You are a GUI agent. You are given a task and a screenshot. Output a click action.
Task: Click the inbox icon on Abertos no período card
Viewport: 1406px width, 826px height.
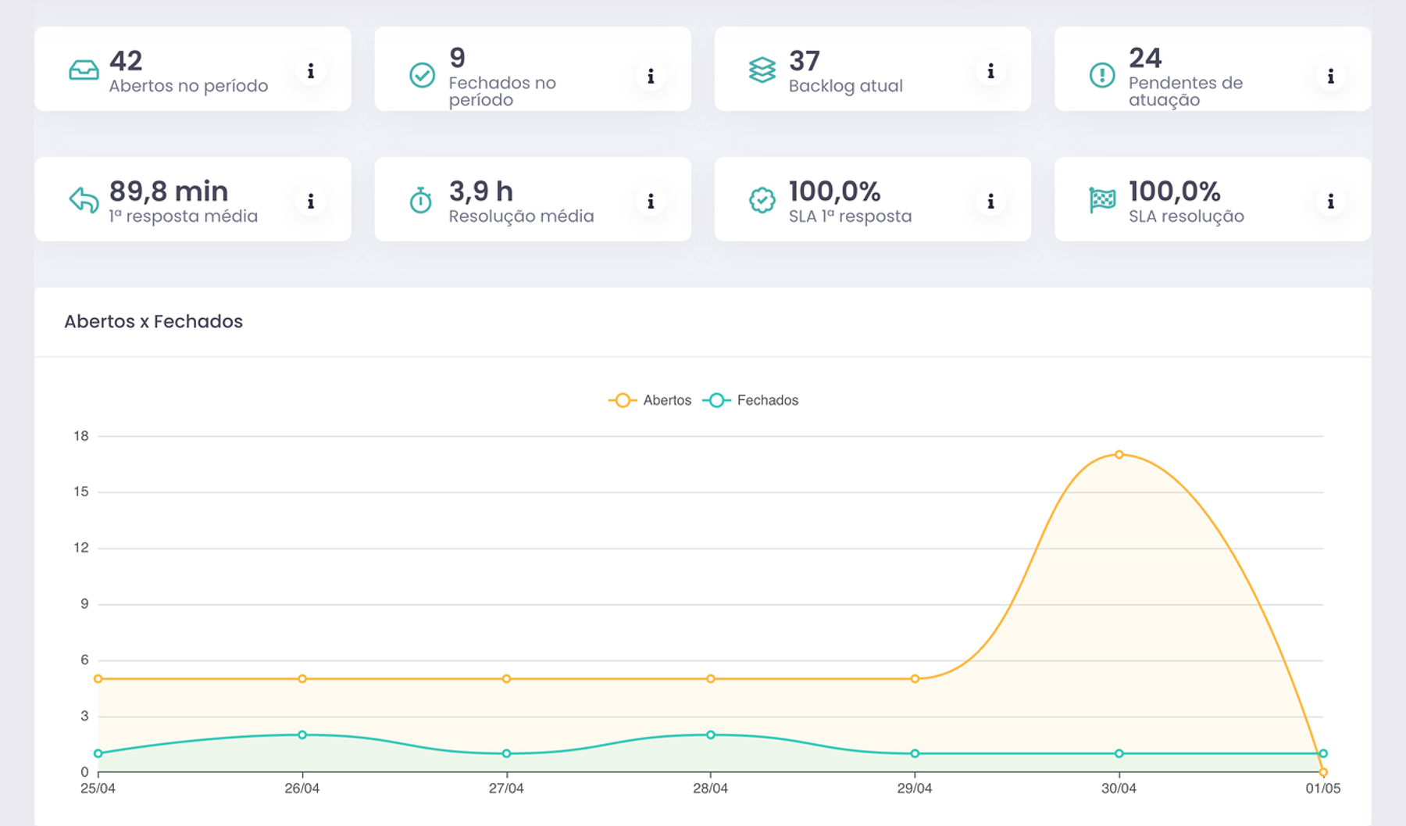click(84, 70)
